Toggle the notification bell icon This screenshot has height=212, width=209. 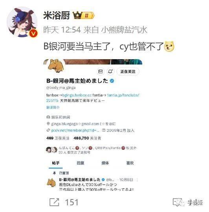pos(110,71)
